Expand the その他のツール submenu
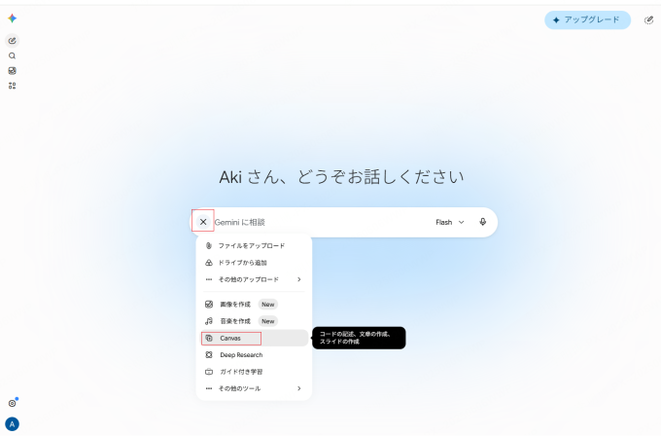This screenshot has width=661, height=436. (254, 388)
